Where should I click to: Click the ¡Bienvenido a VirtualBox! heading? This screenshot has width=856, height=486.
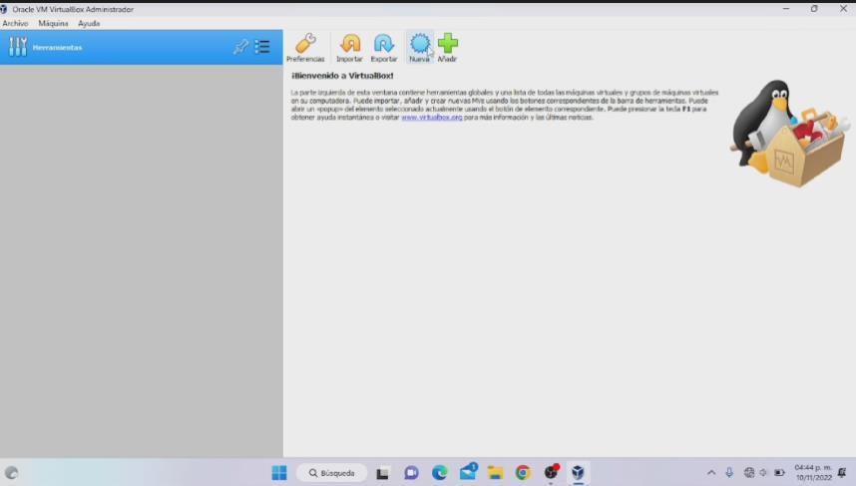click(x=342, y=76)
